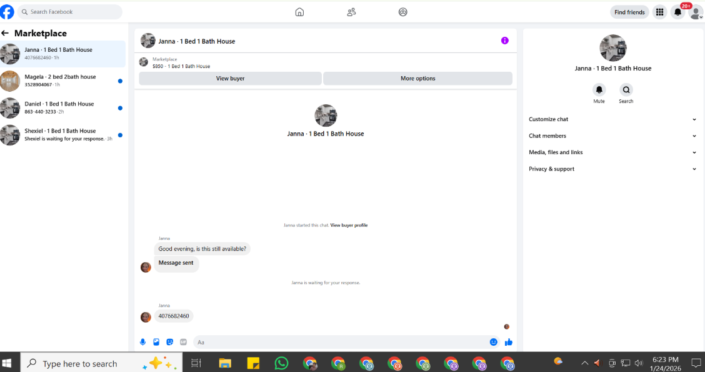Expand the Privacy & support section

pos(613,169)
